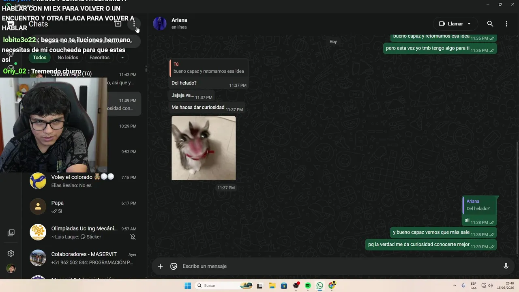Open the Ariana chat options menu
519x292 pixels.
pos(506,24)
